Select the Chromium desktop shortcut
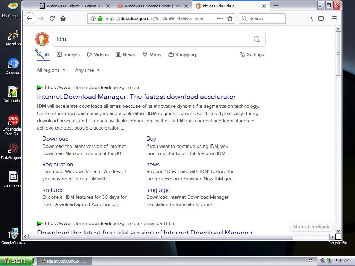Screen dimensions: 355x266 (x=13, y=66)
